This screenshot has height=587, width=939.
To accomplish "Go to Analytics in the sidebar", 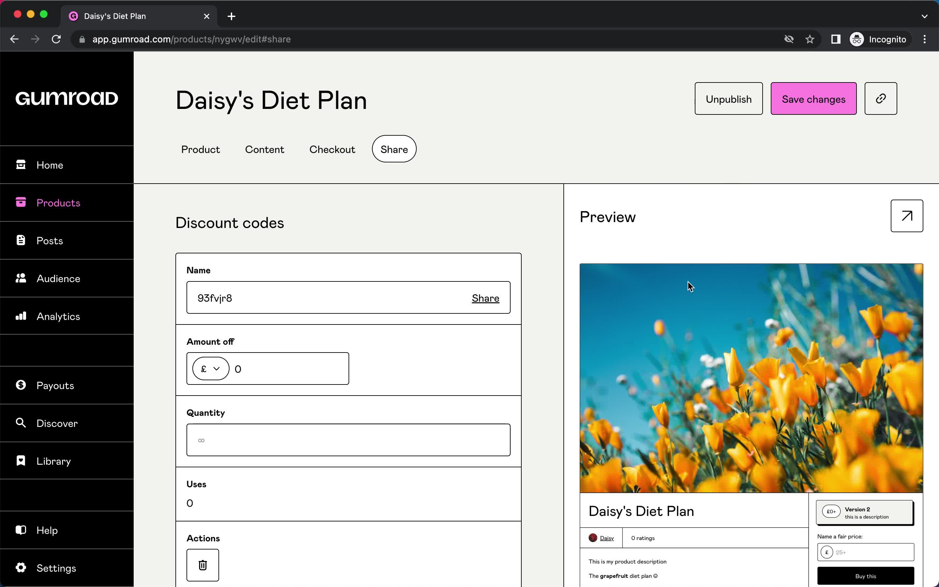I will click(67, 316).
